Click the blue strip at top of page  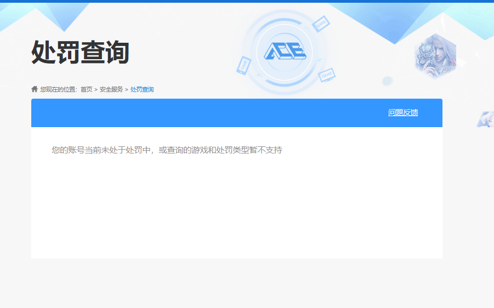[247, 1]
